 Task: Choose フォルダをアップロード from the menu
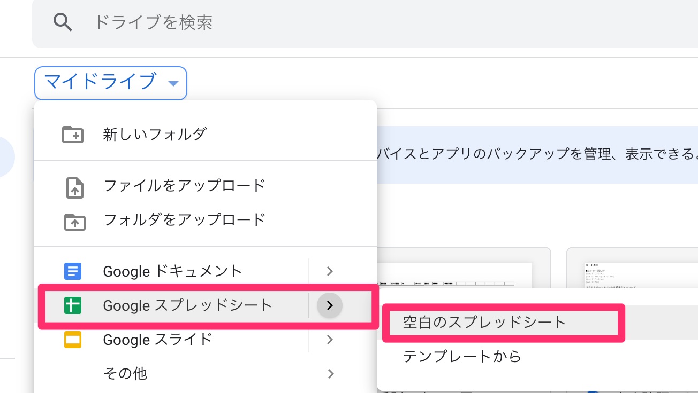click(184, 219)
